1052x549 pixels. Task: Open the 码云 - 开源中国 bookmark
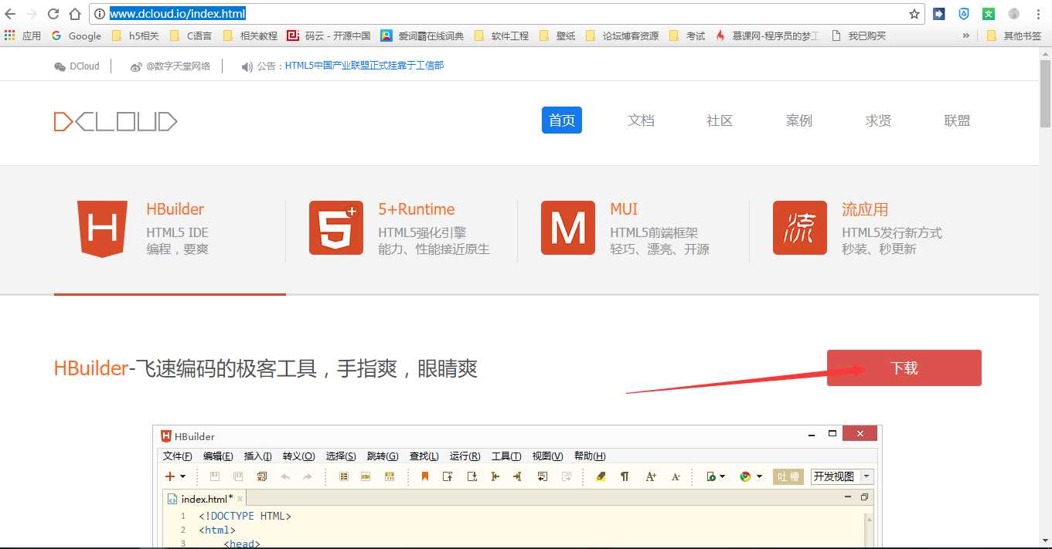(x=329, y=36)
